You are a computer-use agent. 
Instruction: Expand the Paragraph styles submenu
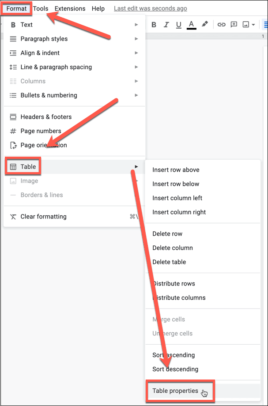tap(44, 39)
